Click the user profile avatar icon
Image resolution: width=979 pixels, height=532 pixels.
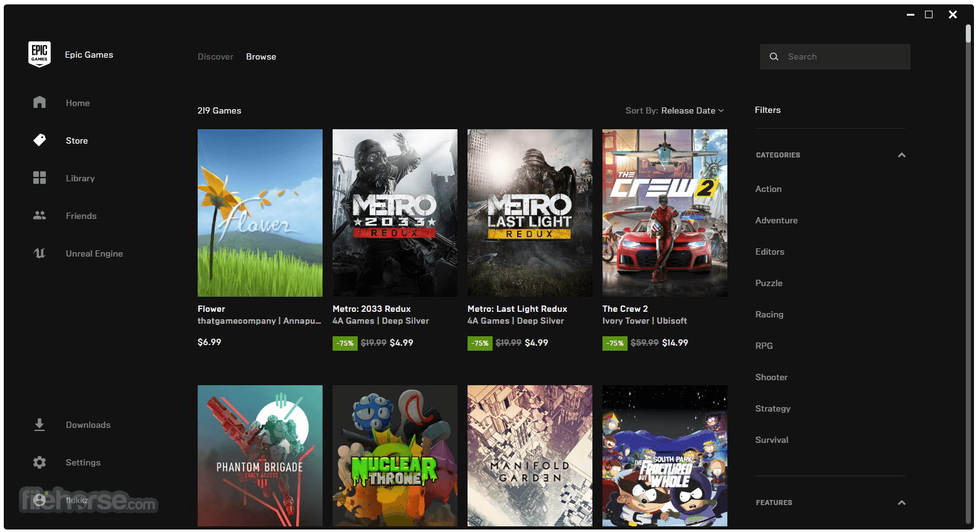click(40, 500)
